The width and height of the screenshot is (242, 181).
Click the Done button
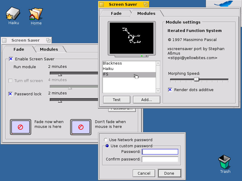[x=169, y=173]
